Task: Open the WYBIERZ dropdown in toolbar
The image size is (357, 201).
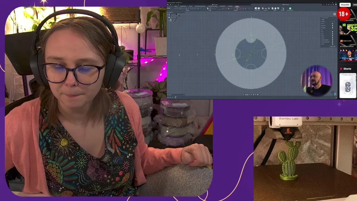Action: 283,10
